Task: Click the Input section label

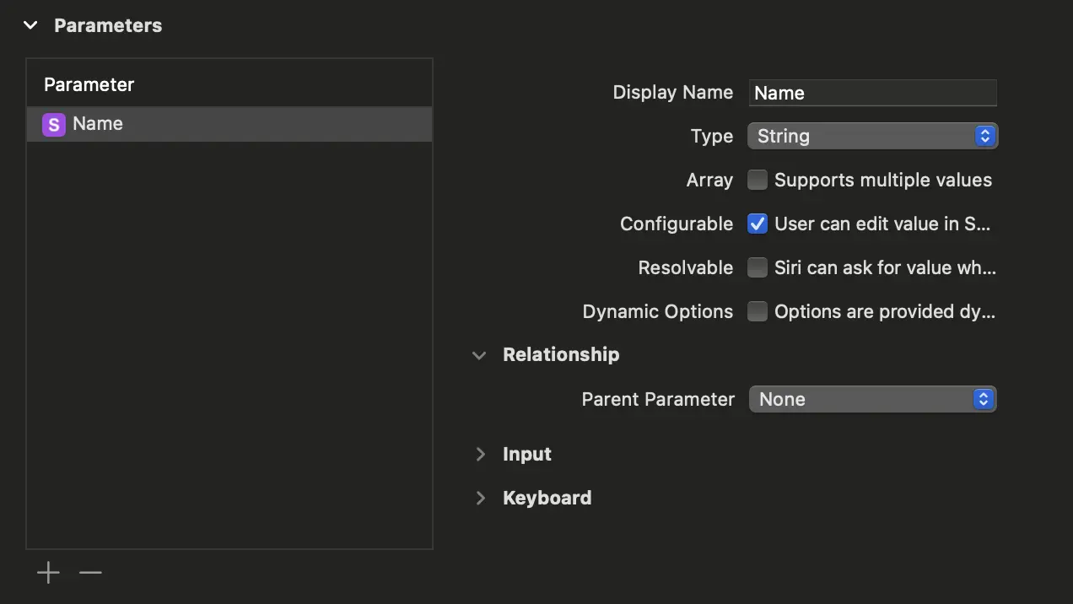Action: click(x=527, y=454)
